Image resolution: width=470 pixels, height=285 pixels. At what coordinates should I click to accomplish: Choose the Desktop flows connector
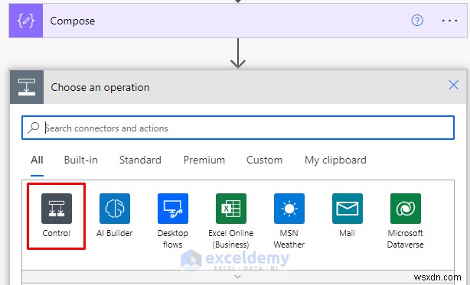coord(173,209)
